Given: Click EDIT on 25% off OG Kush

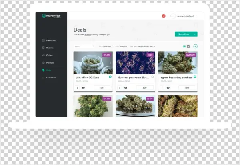Looking at the screenshot, I should [102, 87].
